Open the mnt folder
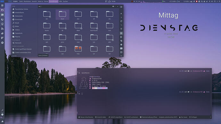Image resolution: width=221 pixels, height=124 pixels. [110, 27]
